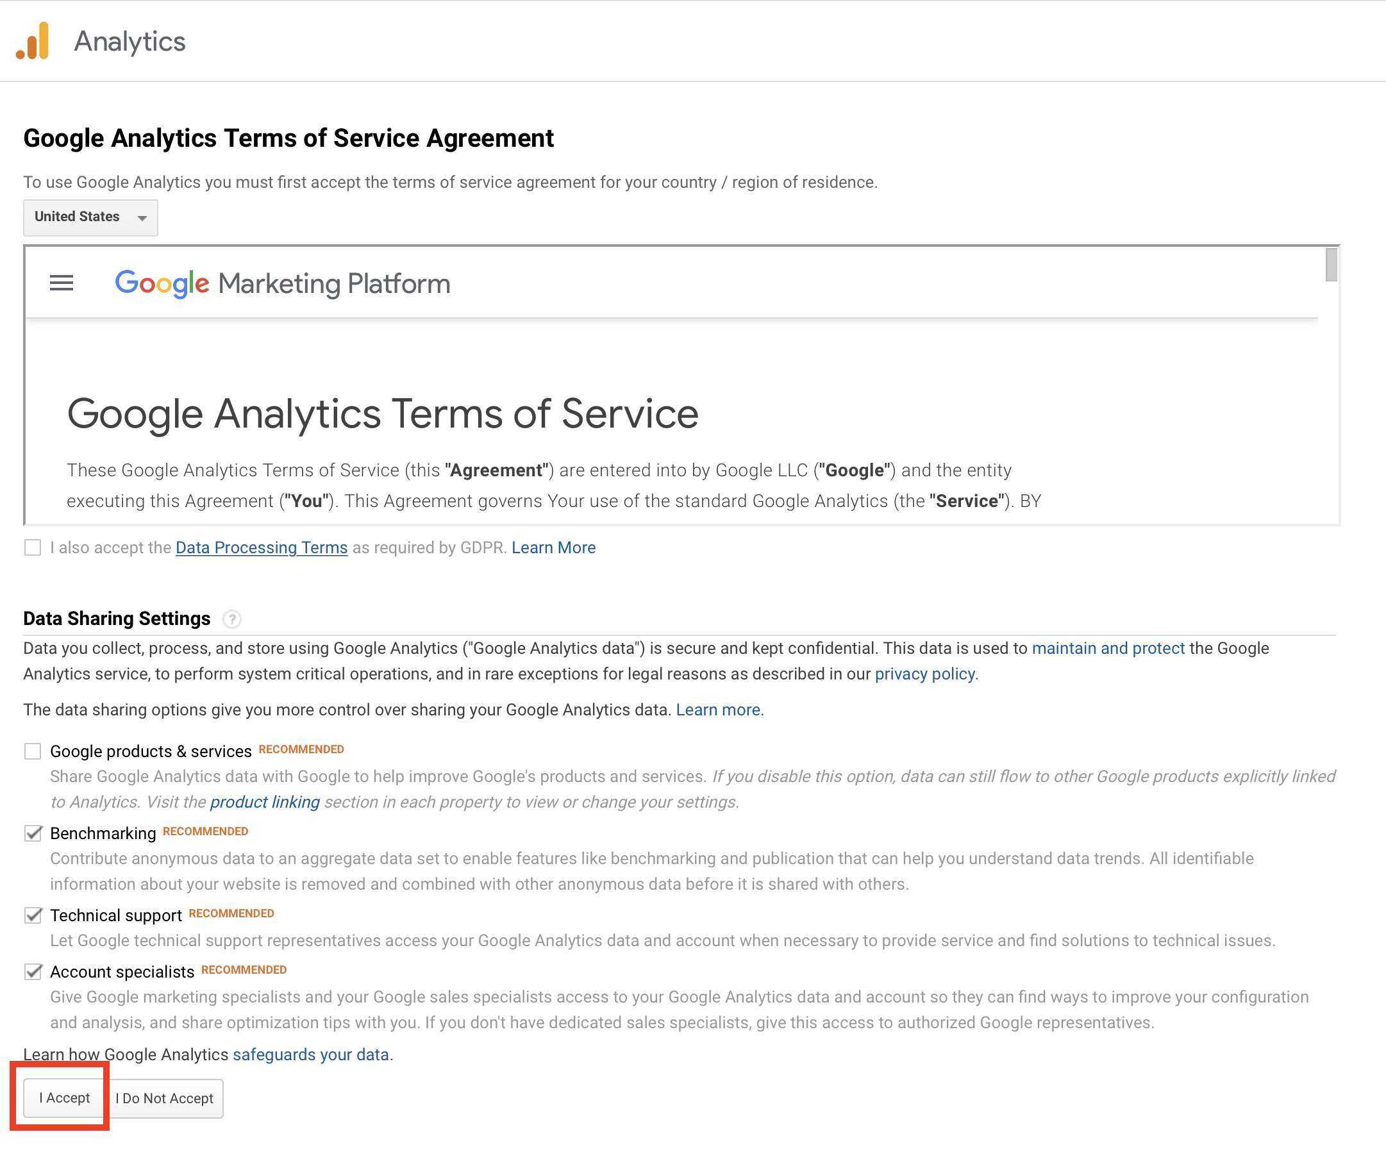Open the privacy policy link
Screen dimensions: 1386x1150
[926, 674]
